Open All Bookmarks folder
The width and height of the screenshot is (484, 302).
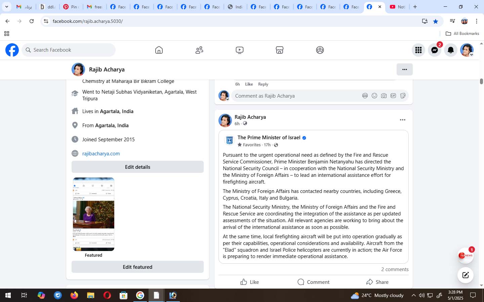pyautogui.click(x=462, y=34)
